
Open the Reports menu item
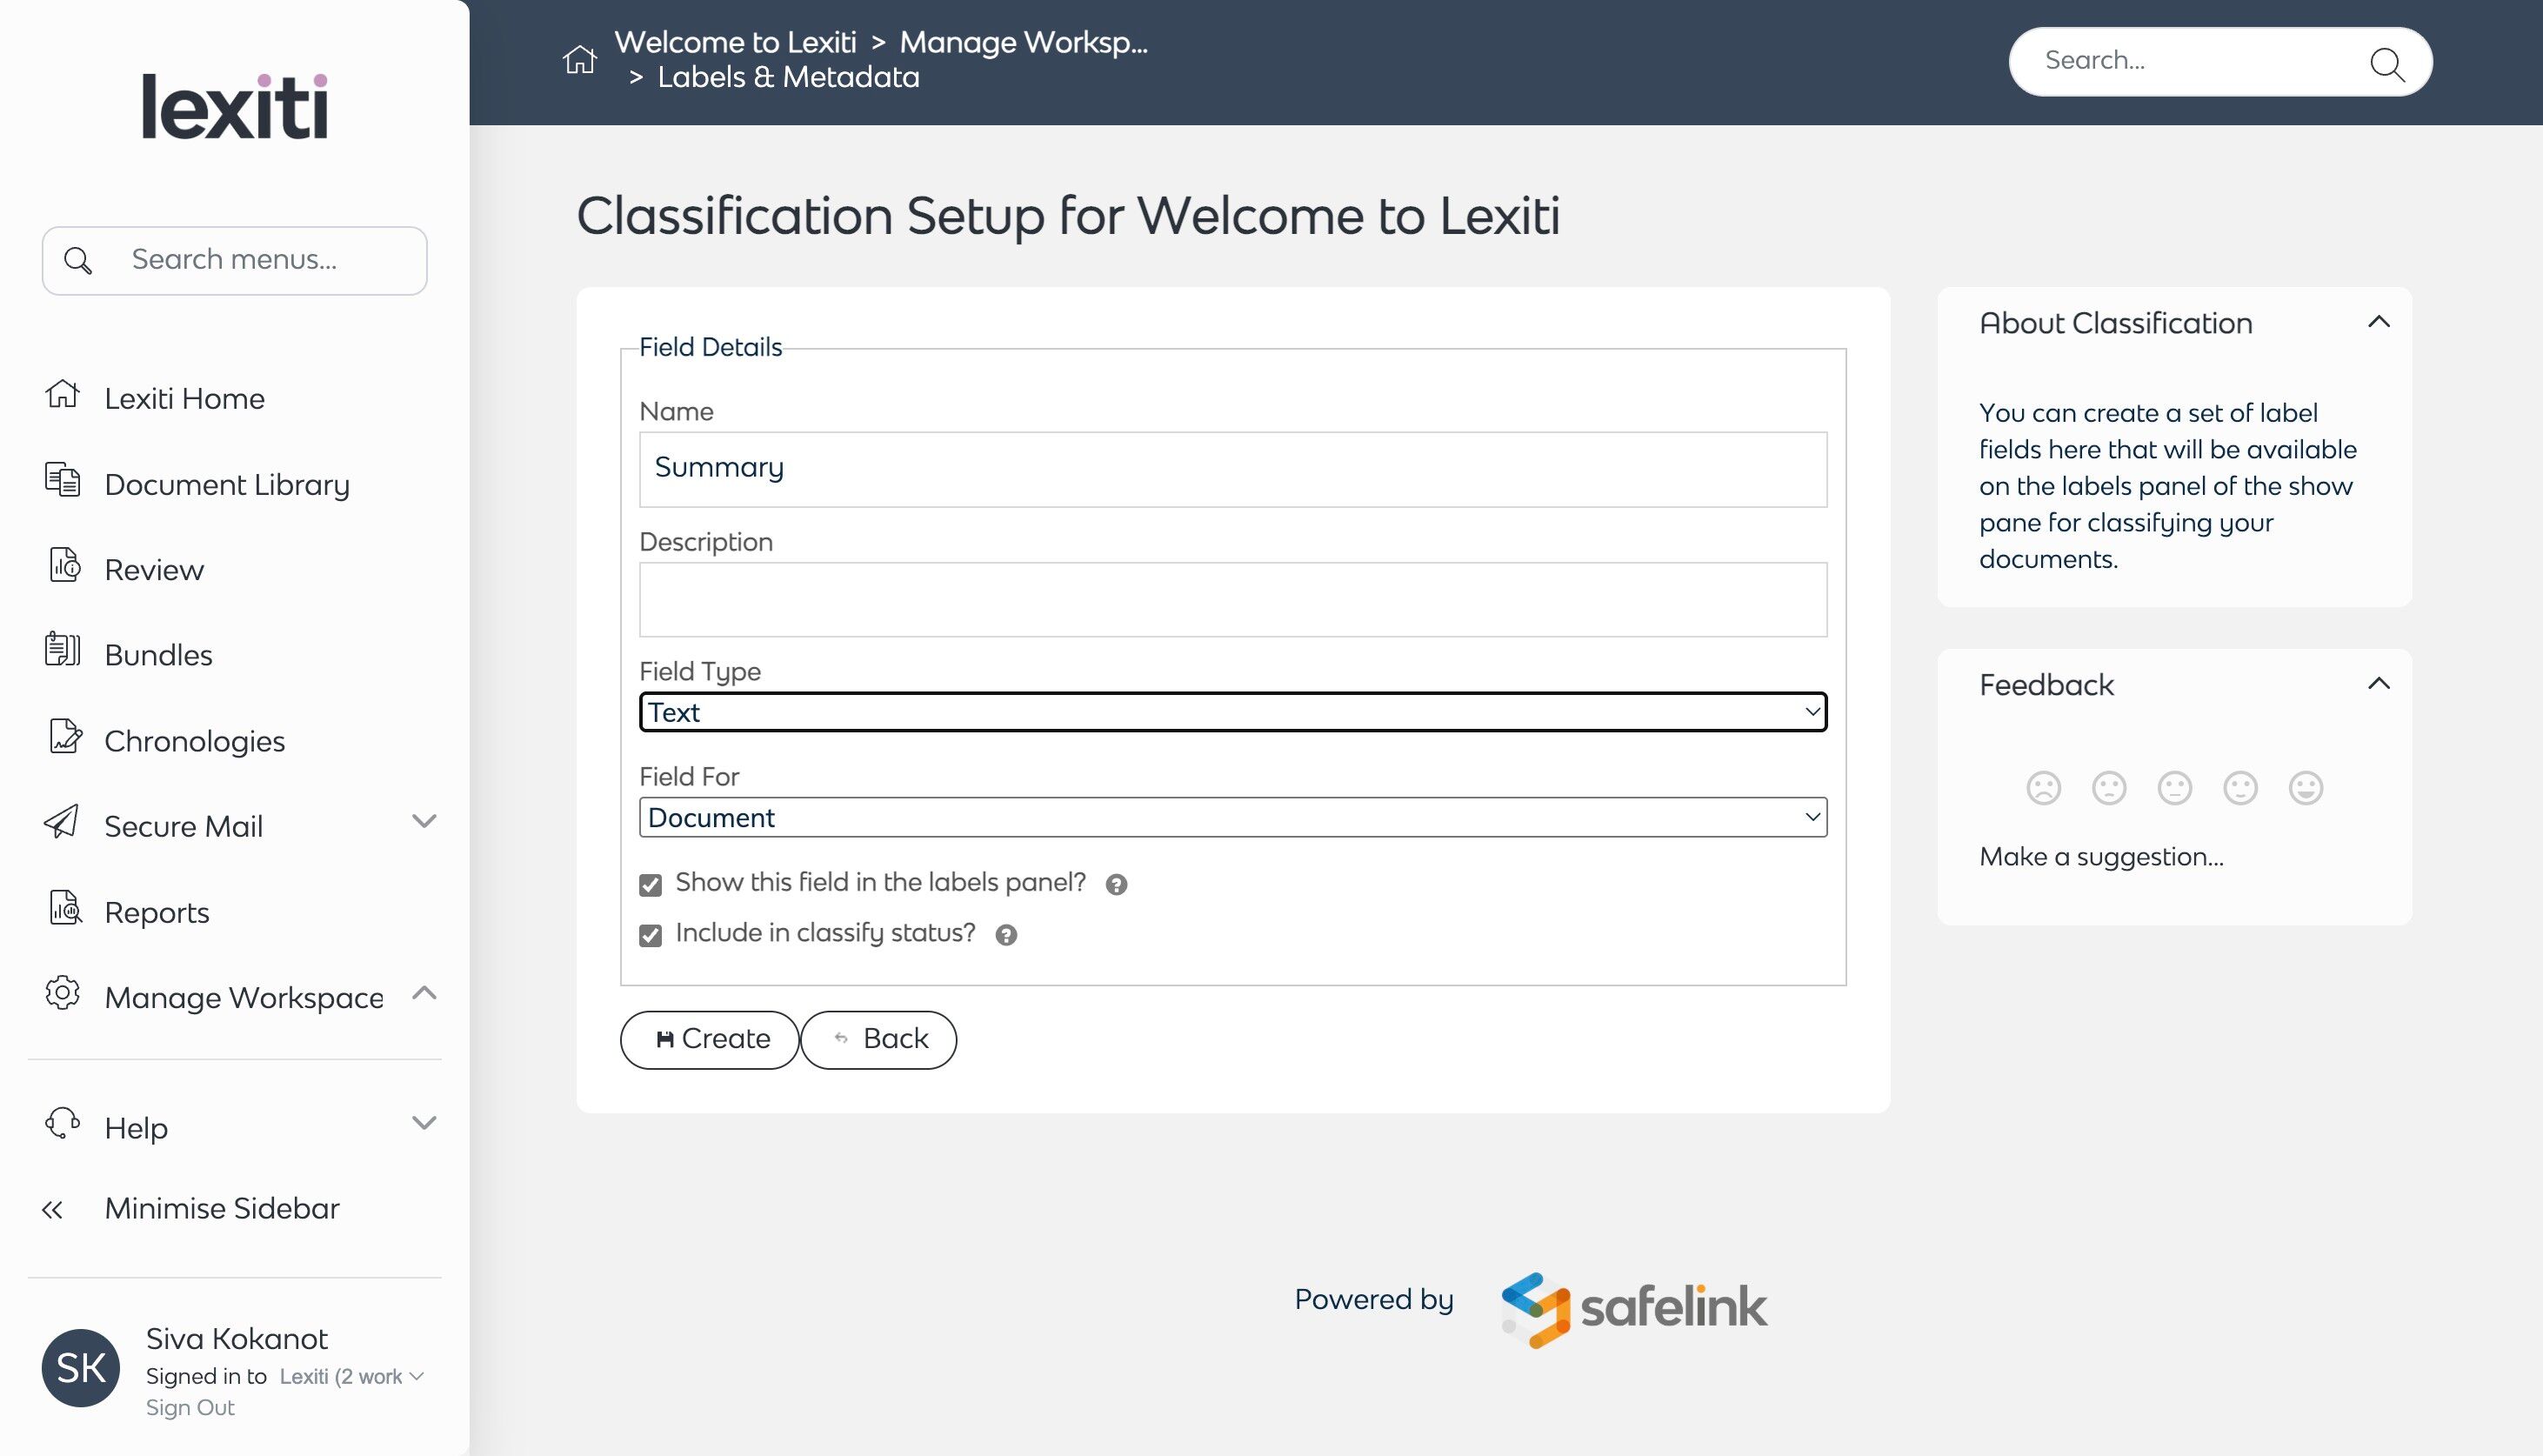pyautogui.click(x=156, y=912)
